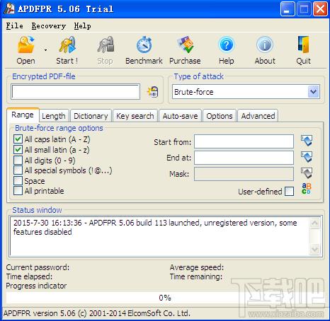Start the password recovery attack
330x321 pixels.
tap(67, 45)
